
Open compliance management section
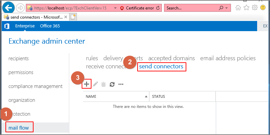(x=36, y=86)
